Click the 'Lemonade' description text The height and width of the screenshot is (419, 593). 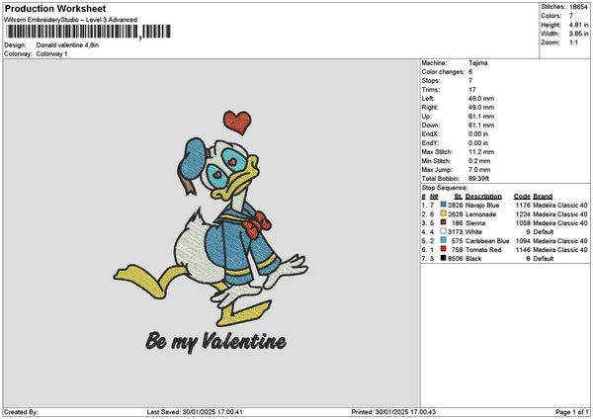click(x=480, y=214)
